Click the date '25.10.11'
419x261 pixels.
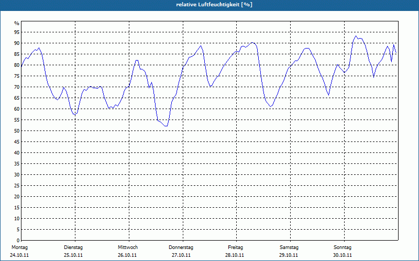[73, 255]
